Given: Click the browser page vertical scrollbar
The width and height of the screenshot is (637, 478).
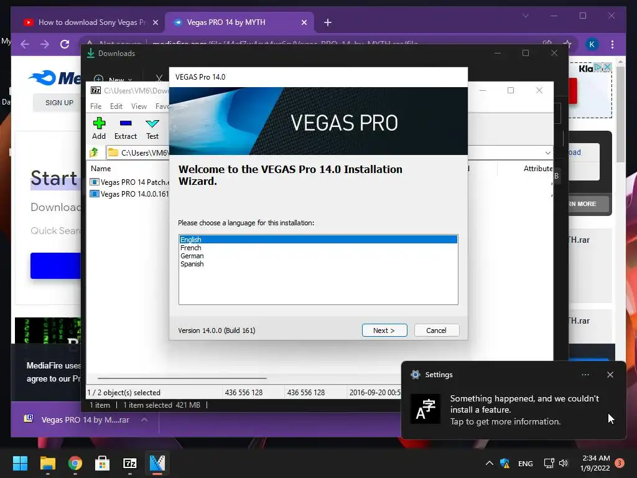Looking at the screenshot, I should pos(620,115).
